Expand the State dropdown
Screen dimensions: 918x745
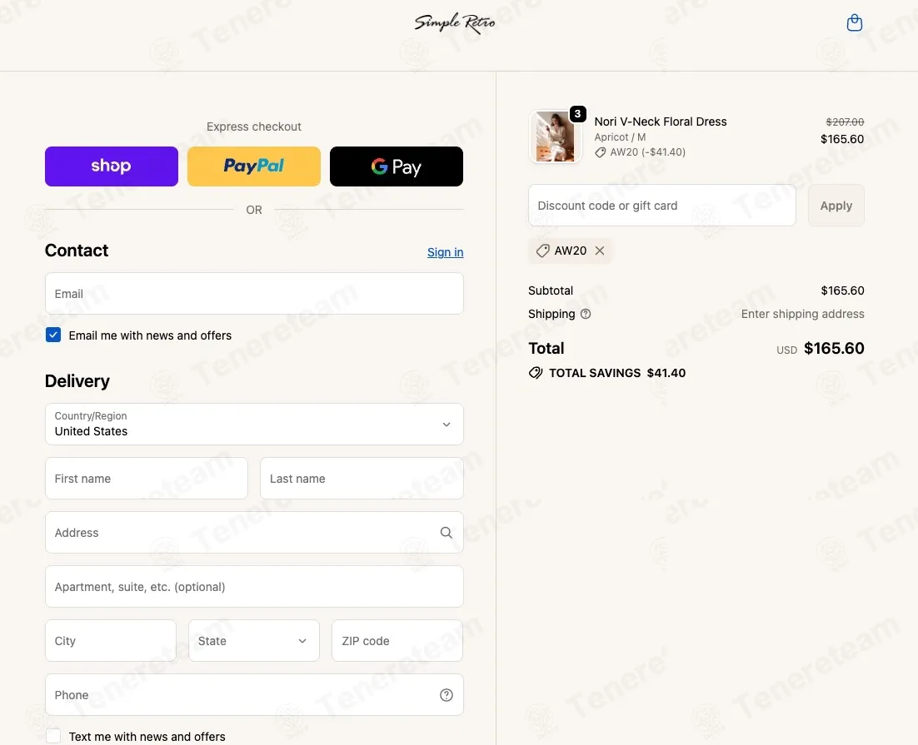tap(254, 641)
